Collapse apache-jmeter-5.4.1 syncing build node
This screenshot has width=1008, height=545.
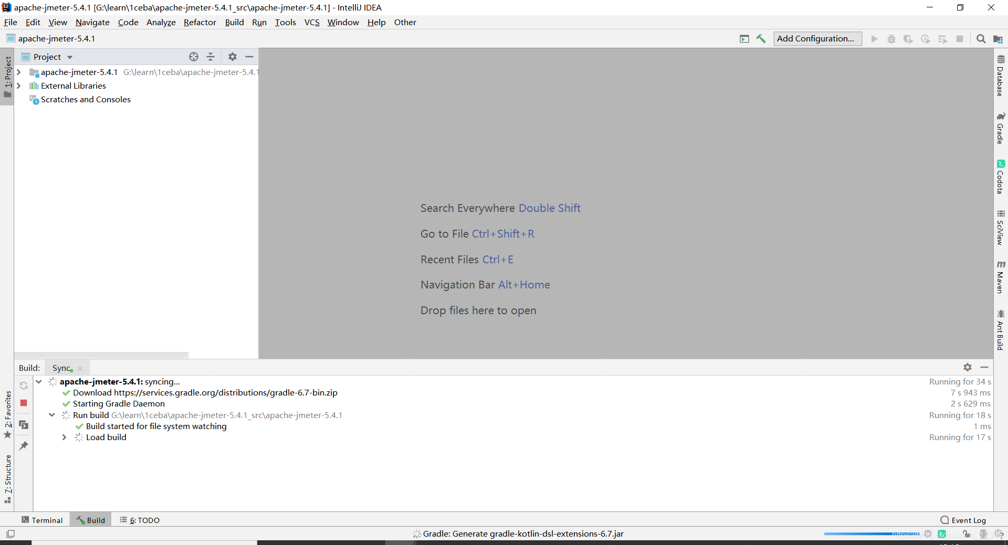click(39, 381)
